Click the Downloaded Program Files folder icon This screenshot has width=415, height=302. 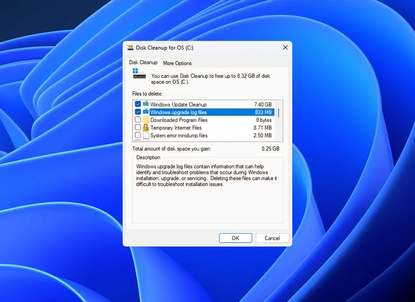coord(146,120)
